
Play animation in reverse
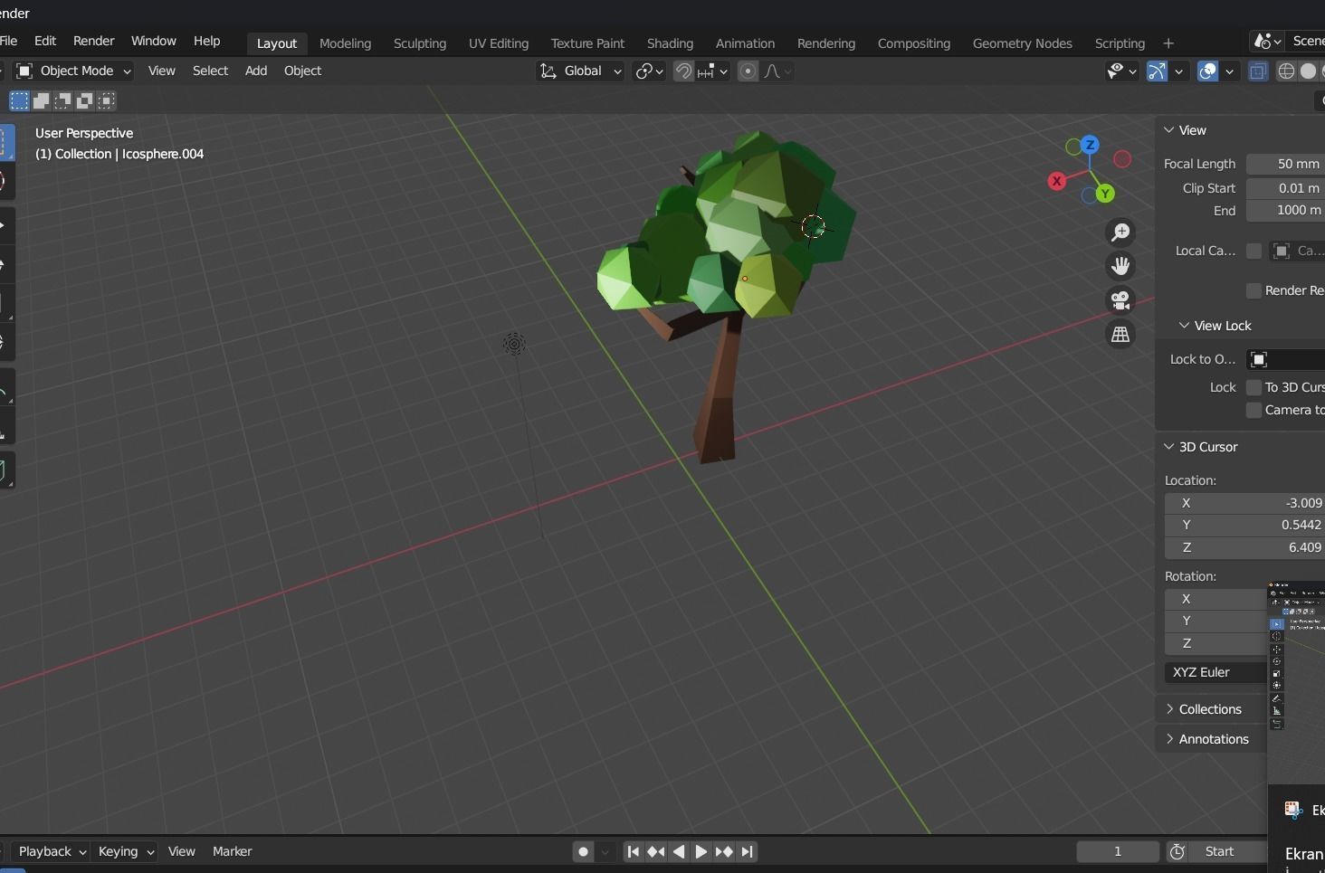[x=679, y=851]
